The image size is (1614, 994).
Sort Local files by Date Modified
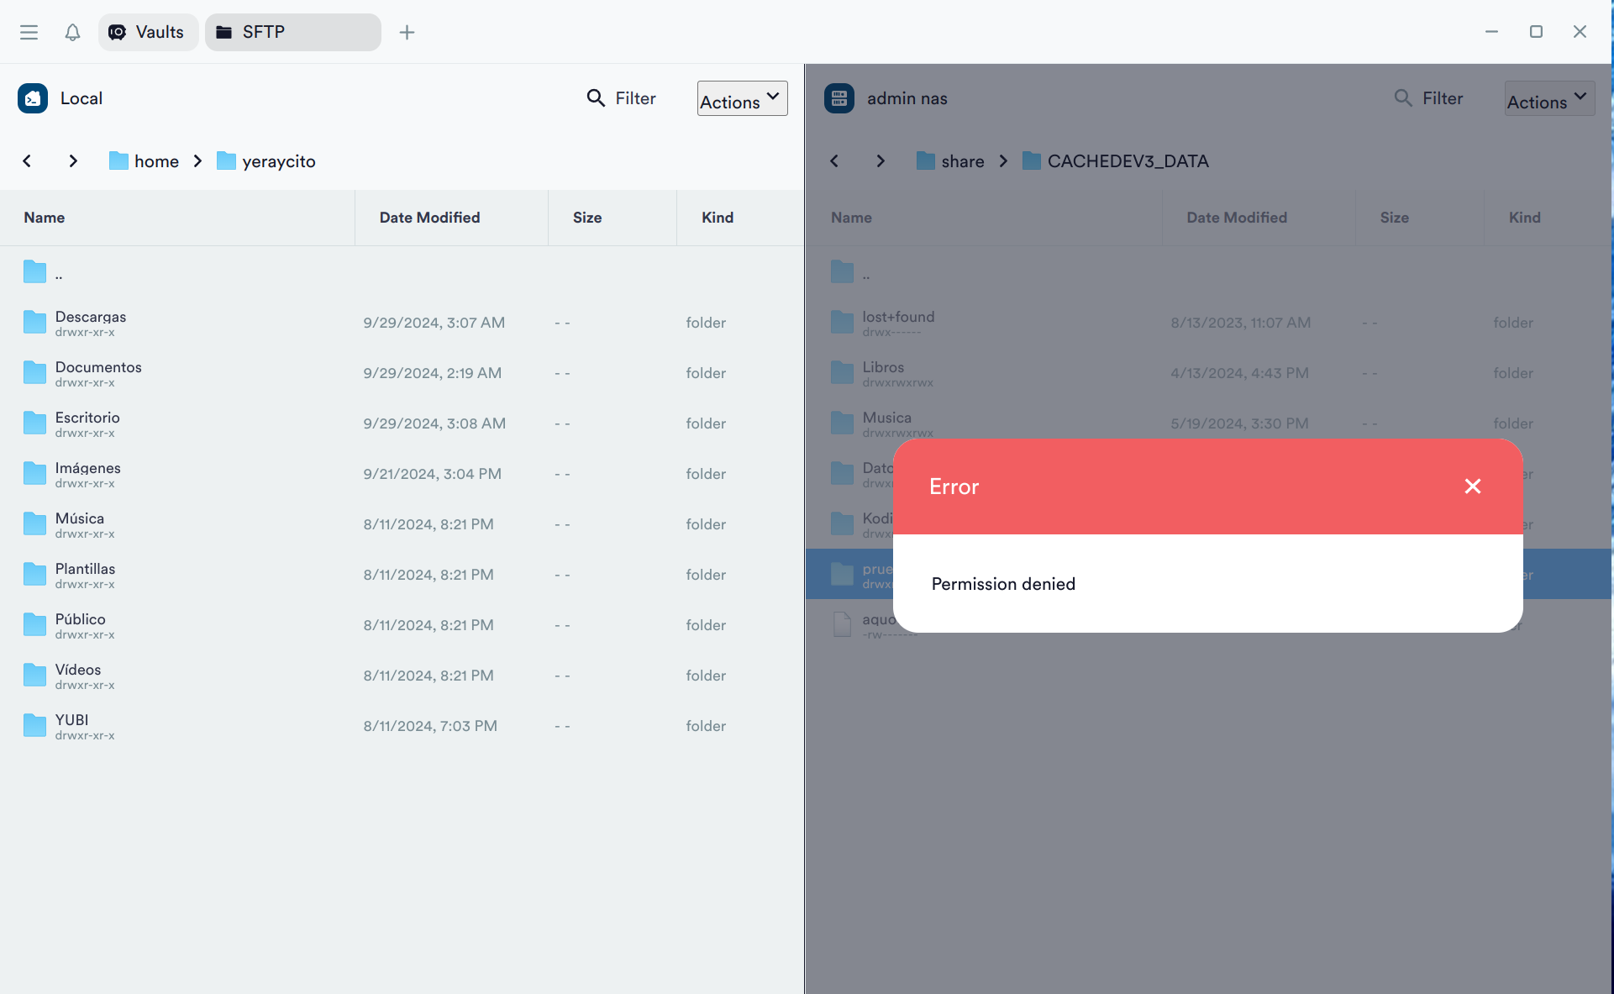(429, 218)
